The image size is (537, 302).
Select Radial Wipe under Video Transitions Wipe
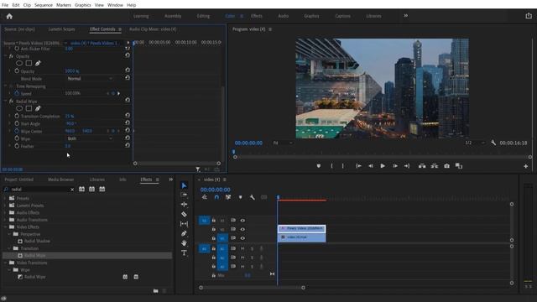tap(34, 277)
